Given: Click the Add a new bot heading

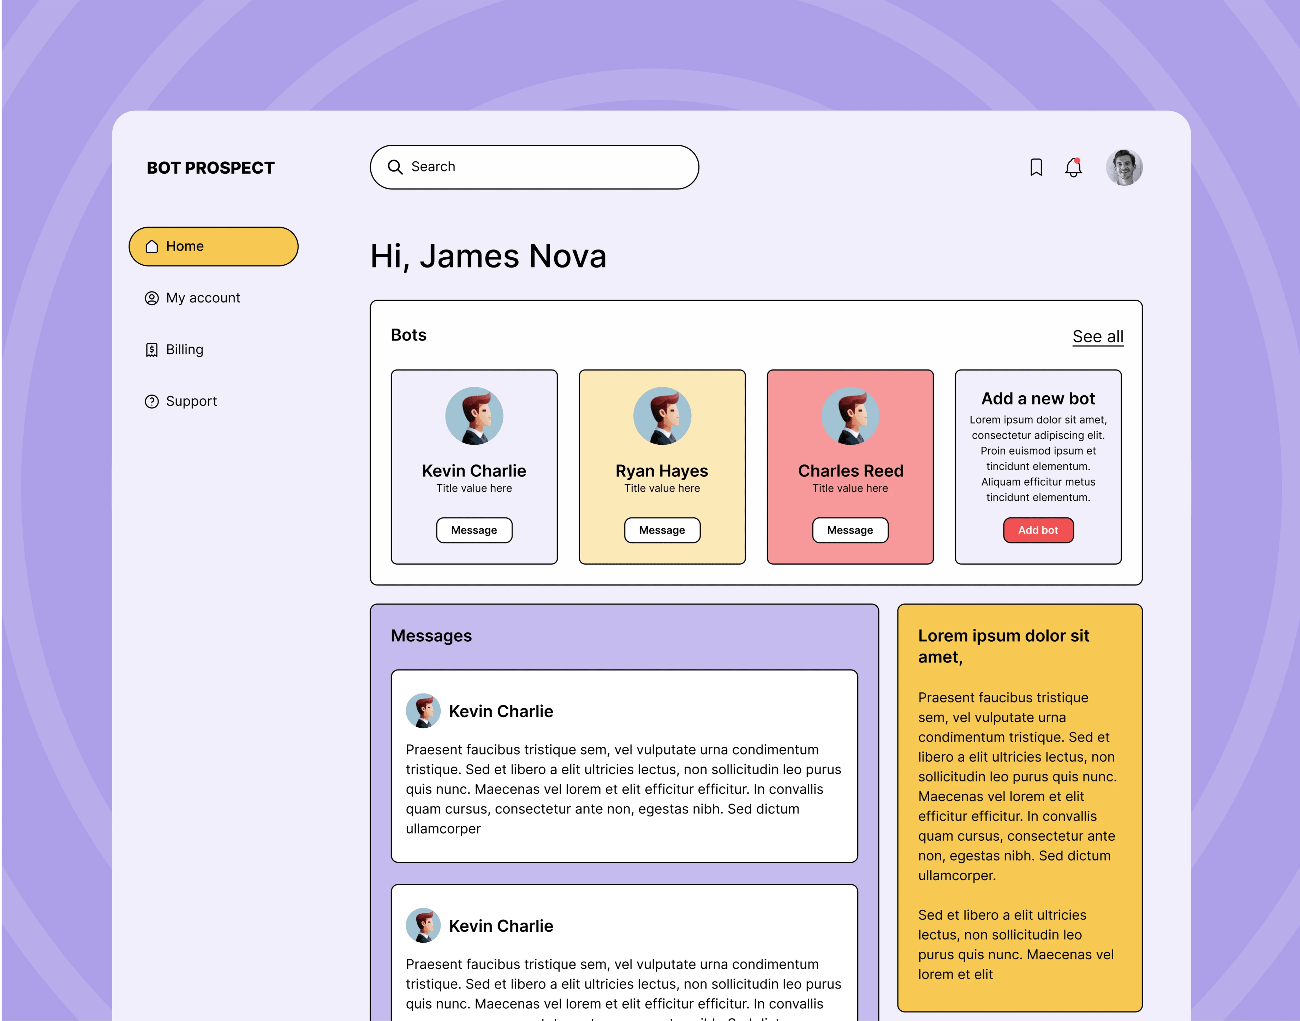Looking at the screenshot, I should [x=1038, y=399].
